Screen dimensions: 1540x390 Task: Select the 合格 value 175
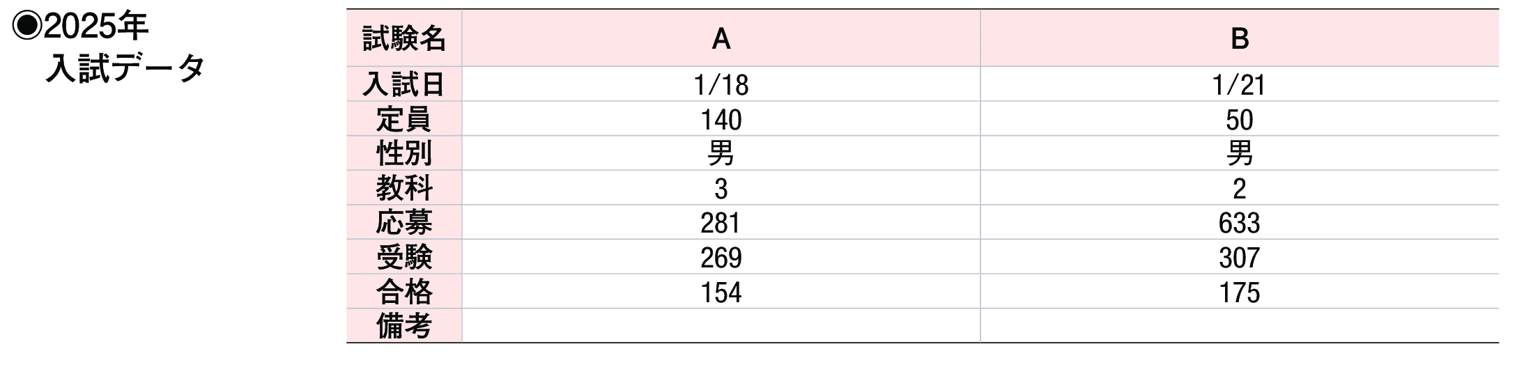tap(1240, 292)
